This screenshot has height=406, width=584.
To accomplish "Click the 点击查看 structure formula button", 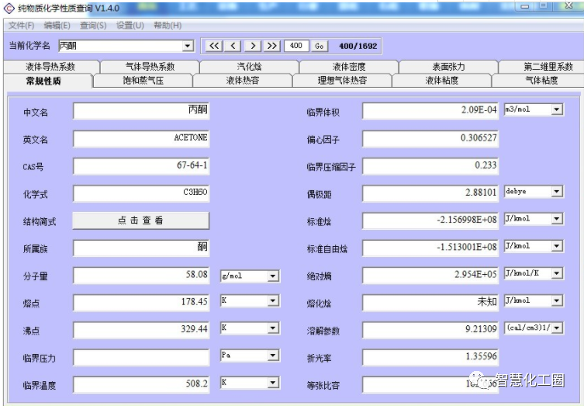I will 141,220.
